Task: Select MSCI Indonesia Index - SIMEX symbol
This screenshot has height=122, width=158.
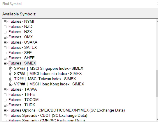Action: tap(48, 73)
